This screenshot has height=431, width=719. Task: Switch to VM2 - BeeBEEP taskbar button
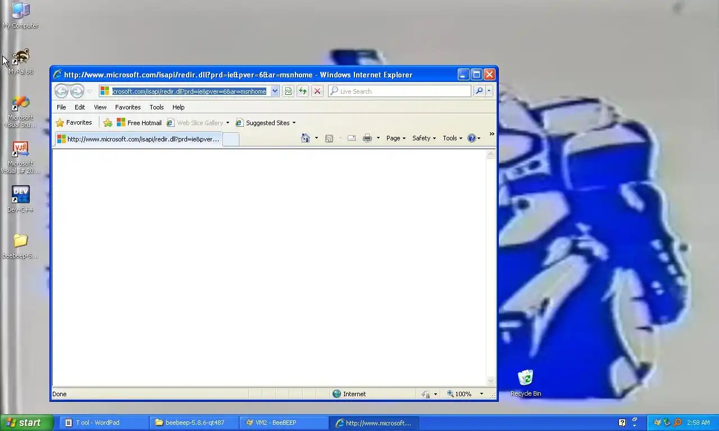284,423
